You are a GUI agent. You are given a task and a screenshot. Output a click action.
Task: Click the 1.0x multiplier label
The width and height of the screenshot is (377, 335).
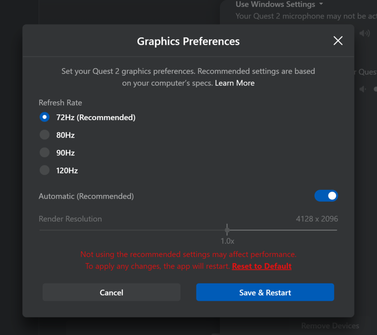(x=227, y=241)
